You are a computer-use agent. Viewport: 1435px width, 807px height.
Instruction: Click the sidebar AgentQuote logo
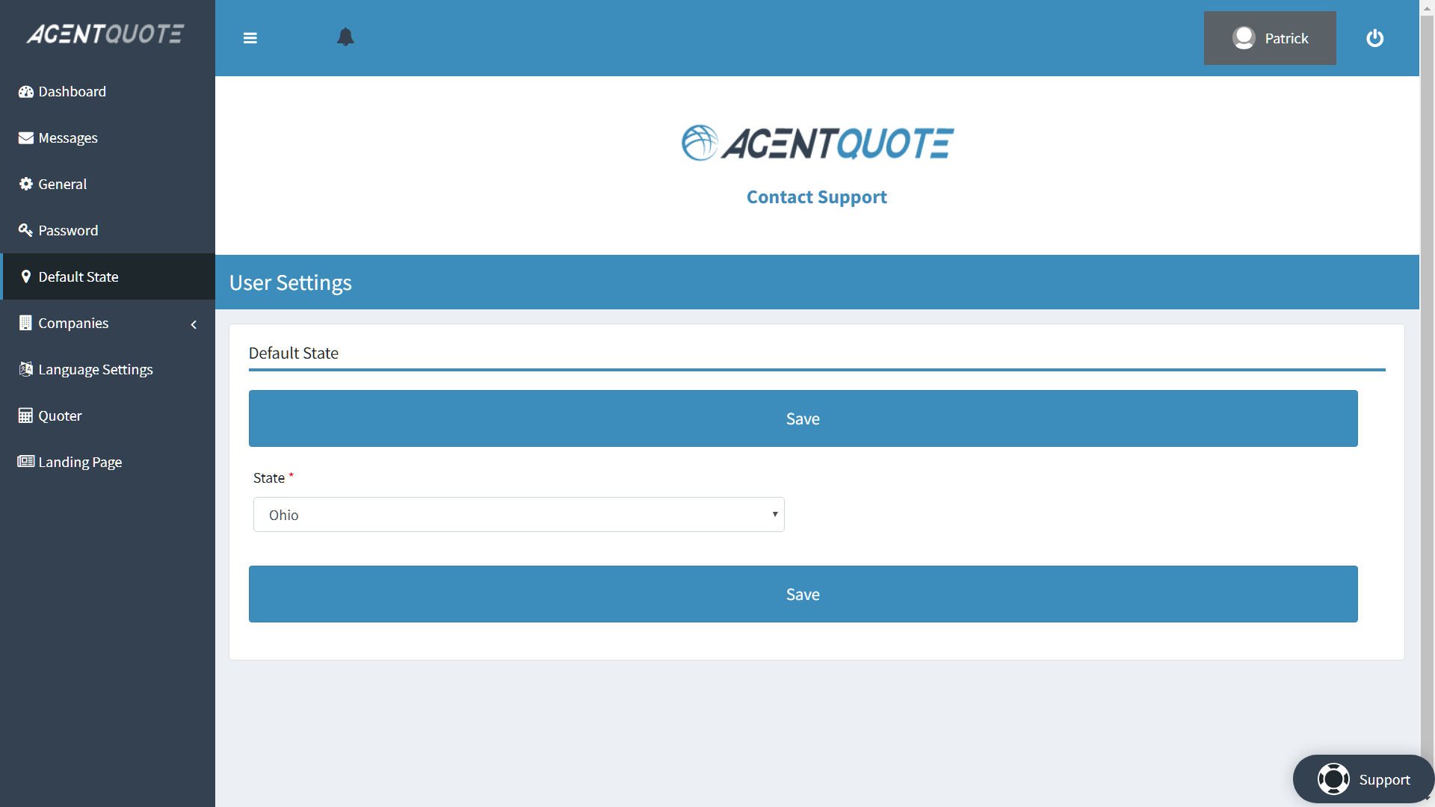point(105,34)
